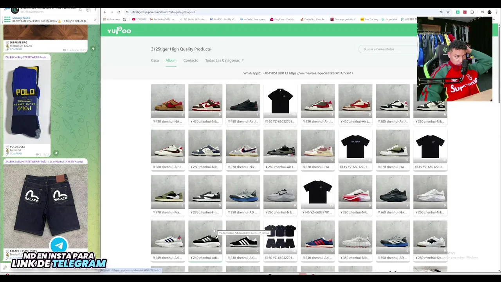This screenshot has width=501, height=282.
Task: Open the red and white ¥260 Nike runner album
Action: [355, 192]
